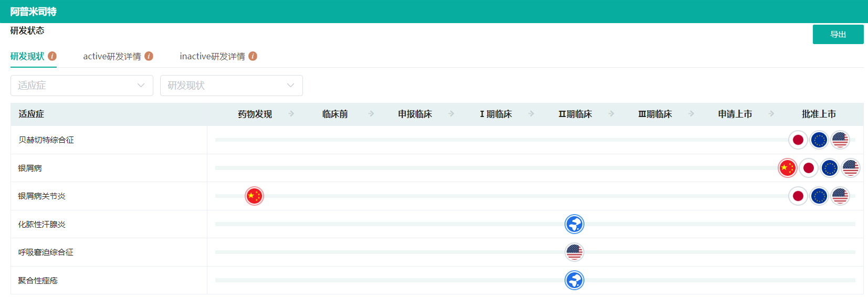The width and height of the screenshot is (868, 297).
Task: Switch to the inactive研发详情 tab
Action: (x=212, y=56)
